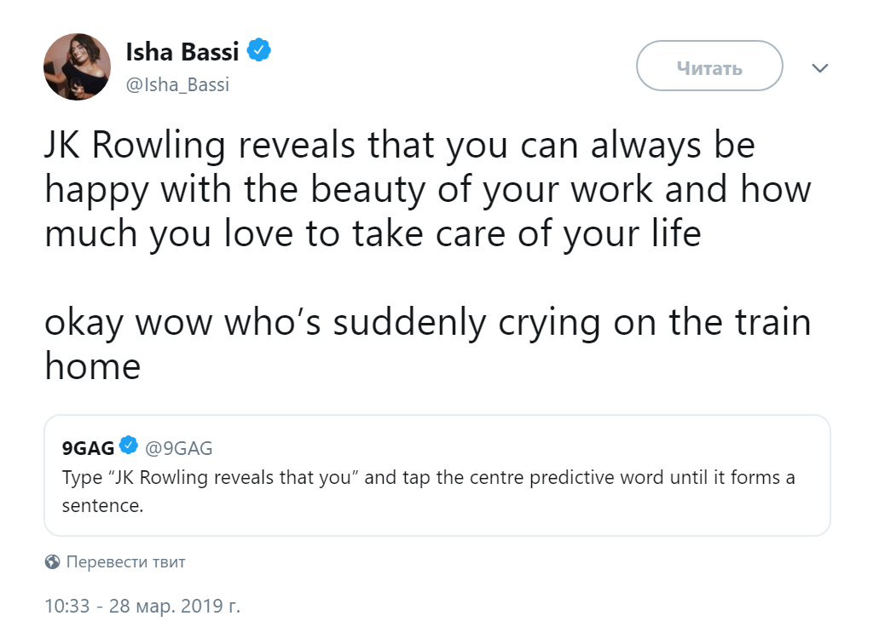Click the 9GAG name in quoted tweet
The image size is (879, 633).
click(88, 448)
